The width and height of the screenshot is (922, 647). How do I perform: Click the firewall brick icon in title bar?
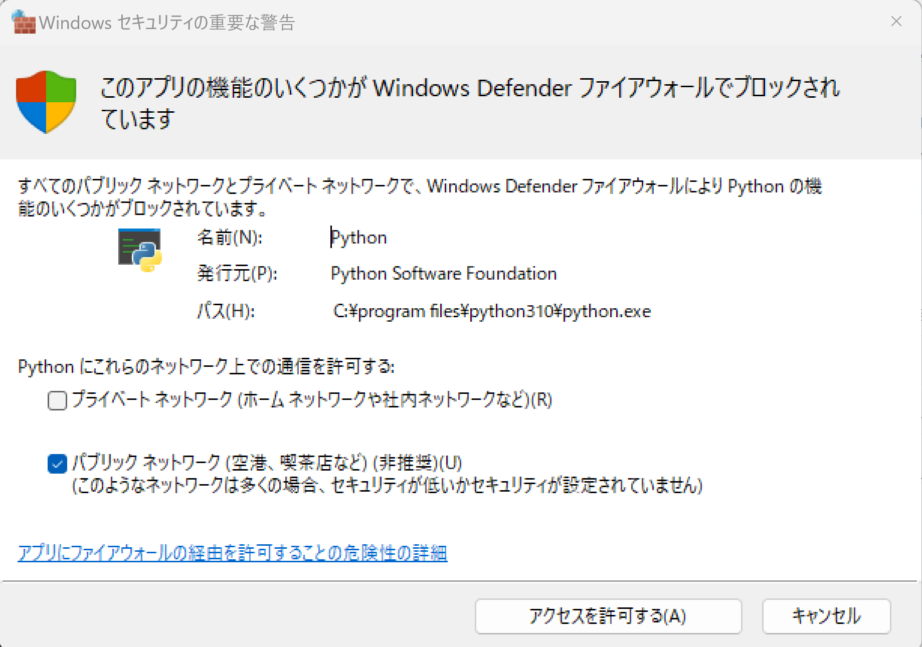pos(24,22)
